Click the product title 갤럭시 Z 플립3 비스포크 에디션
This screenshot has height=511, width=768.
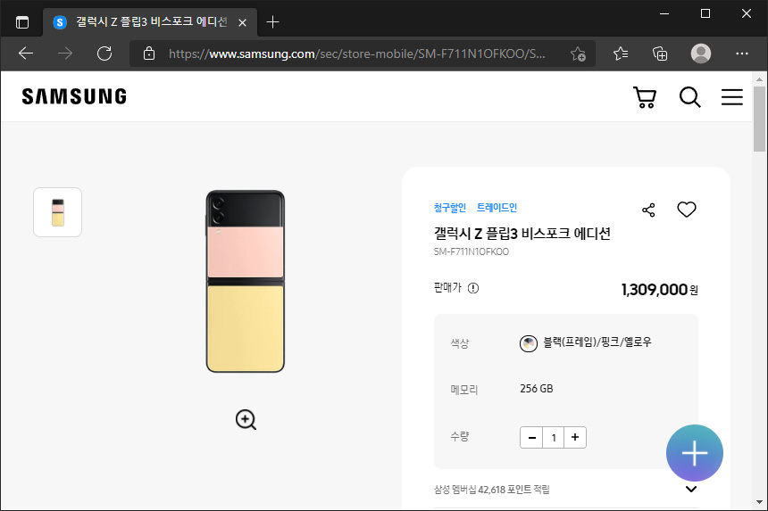pos(522,234)
